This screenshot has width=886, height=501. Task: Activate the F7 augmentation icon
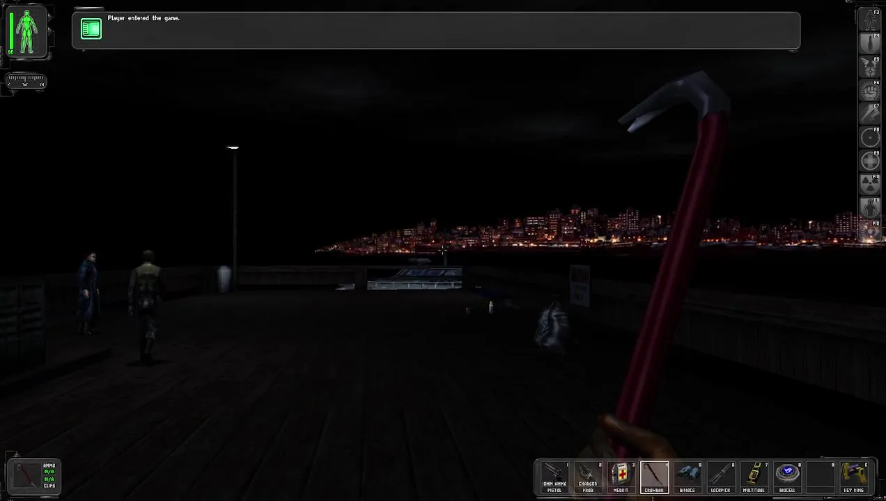pos(871,114)
